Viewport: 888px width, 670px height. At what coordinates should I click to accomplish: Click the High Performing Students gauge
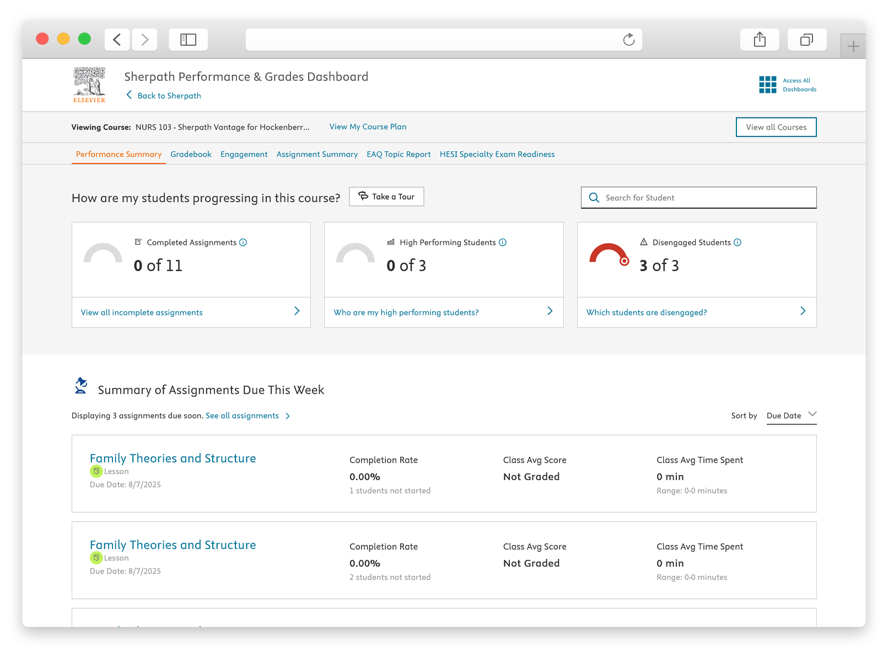click(x=356, y=253)
